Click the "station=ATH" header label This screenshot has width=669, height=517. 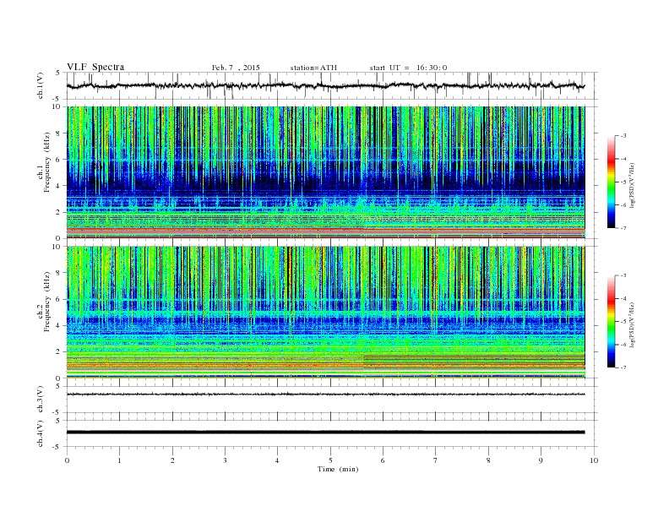tap(313, 68)
